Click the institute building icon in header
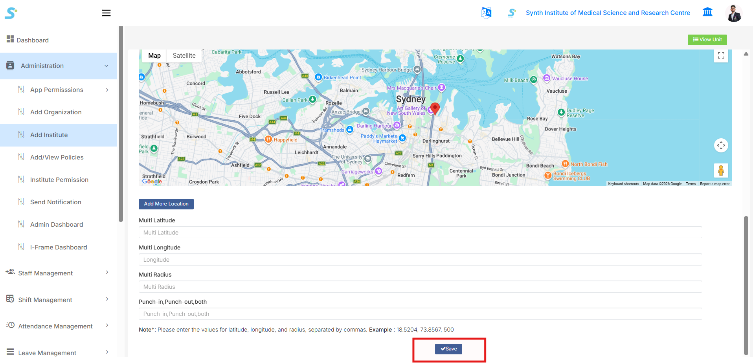The image size is (753, 363). pos(707,12)
